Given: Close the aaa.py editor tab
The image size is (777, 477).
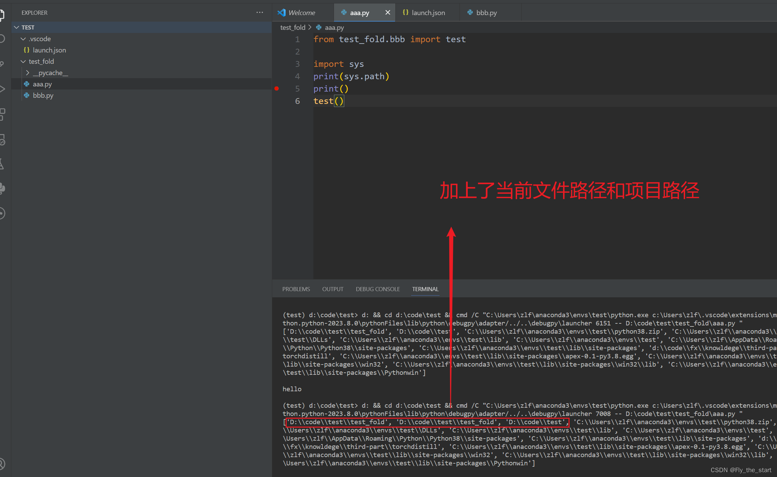Looking at the screenshot, I should pos(387,13).
